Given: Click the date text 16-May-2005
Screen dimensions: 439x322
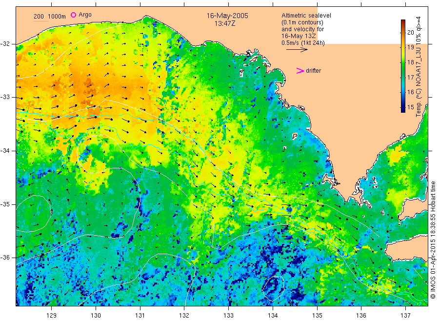Looking at the screenshot, I should click(x=227, y=16).
